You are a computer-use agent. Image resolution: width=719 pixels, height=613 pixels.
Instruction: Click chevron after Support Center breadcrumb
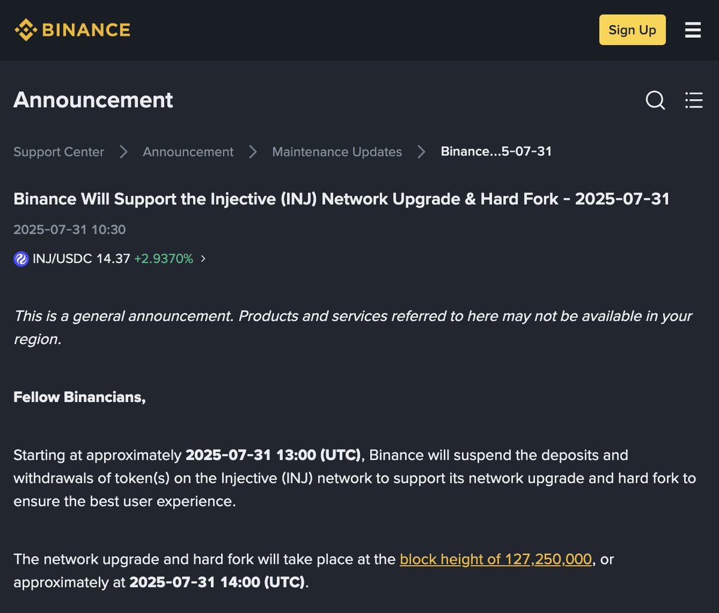[123, 152]
